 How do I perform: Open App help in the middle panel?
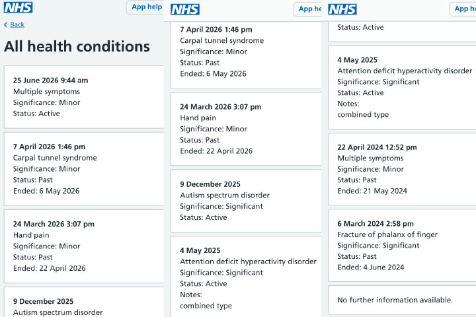[x=308, y=9]
